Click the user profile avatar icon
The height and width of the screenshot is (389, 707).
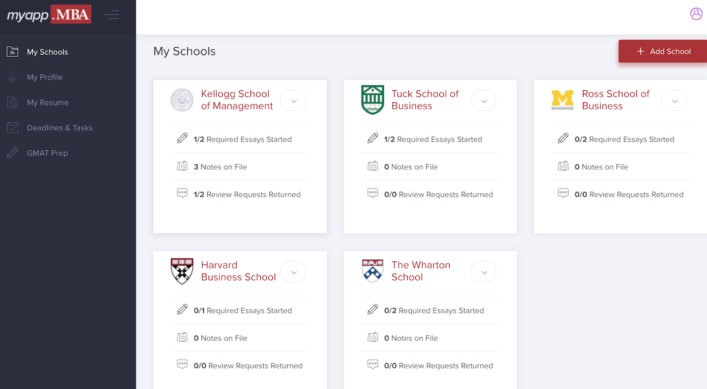(x=696, y=14)
